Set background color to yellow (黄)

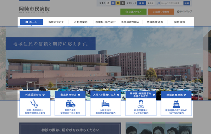tap(118, 3)
